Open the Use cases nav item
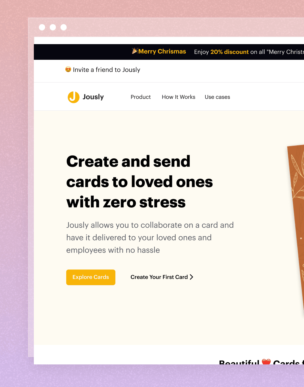 tap(217, 97)
